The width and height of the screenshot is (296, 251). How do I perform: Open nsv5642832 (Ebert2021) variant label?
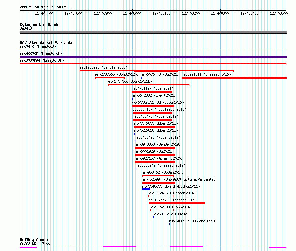[154, 95]
